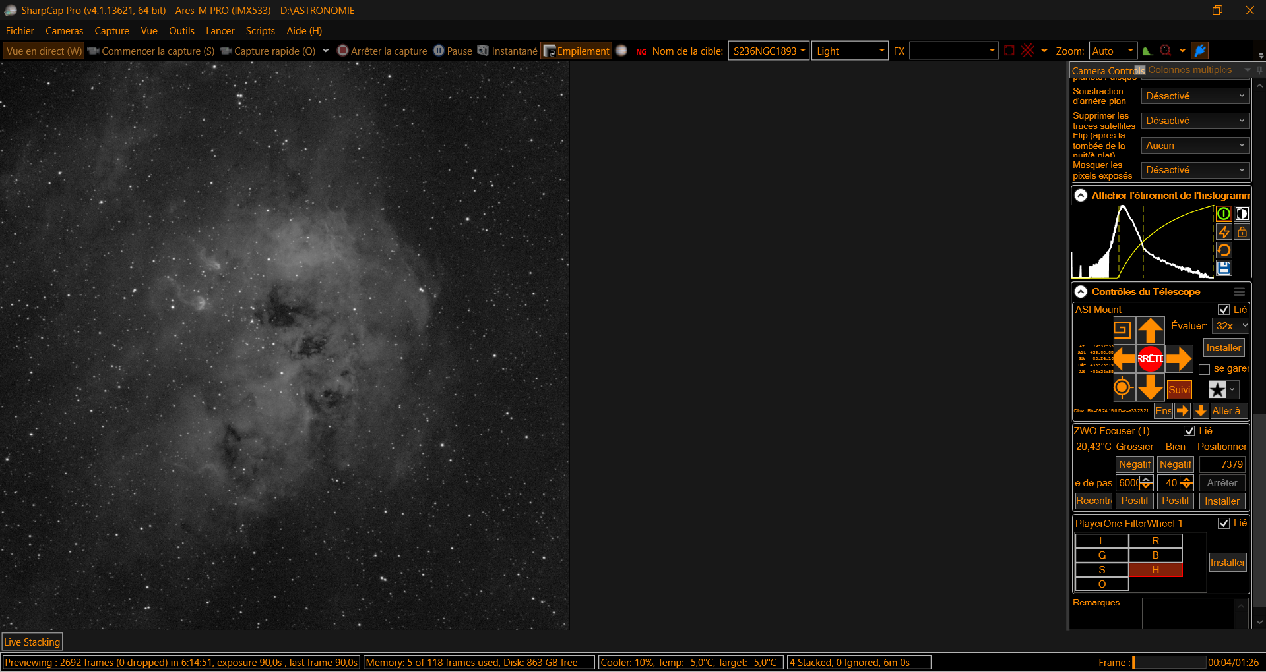1266x672 pixels.
Task: Open the Zoom Auto dropdown
Action: (1113, 51)
